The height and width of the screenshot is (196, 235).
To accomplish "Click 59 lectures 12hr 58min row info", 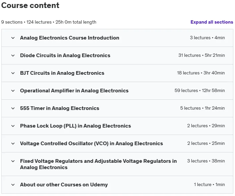I will 200,90.
